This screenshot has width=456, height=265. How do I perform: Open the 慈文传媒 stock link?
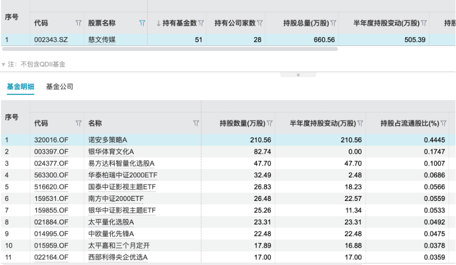click(102, 39)
